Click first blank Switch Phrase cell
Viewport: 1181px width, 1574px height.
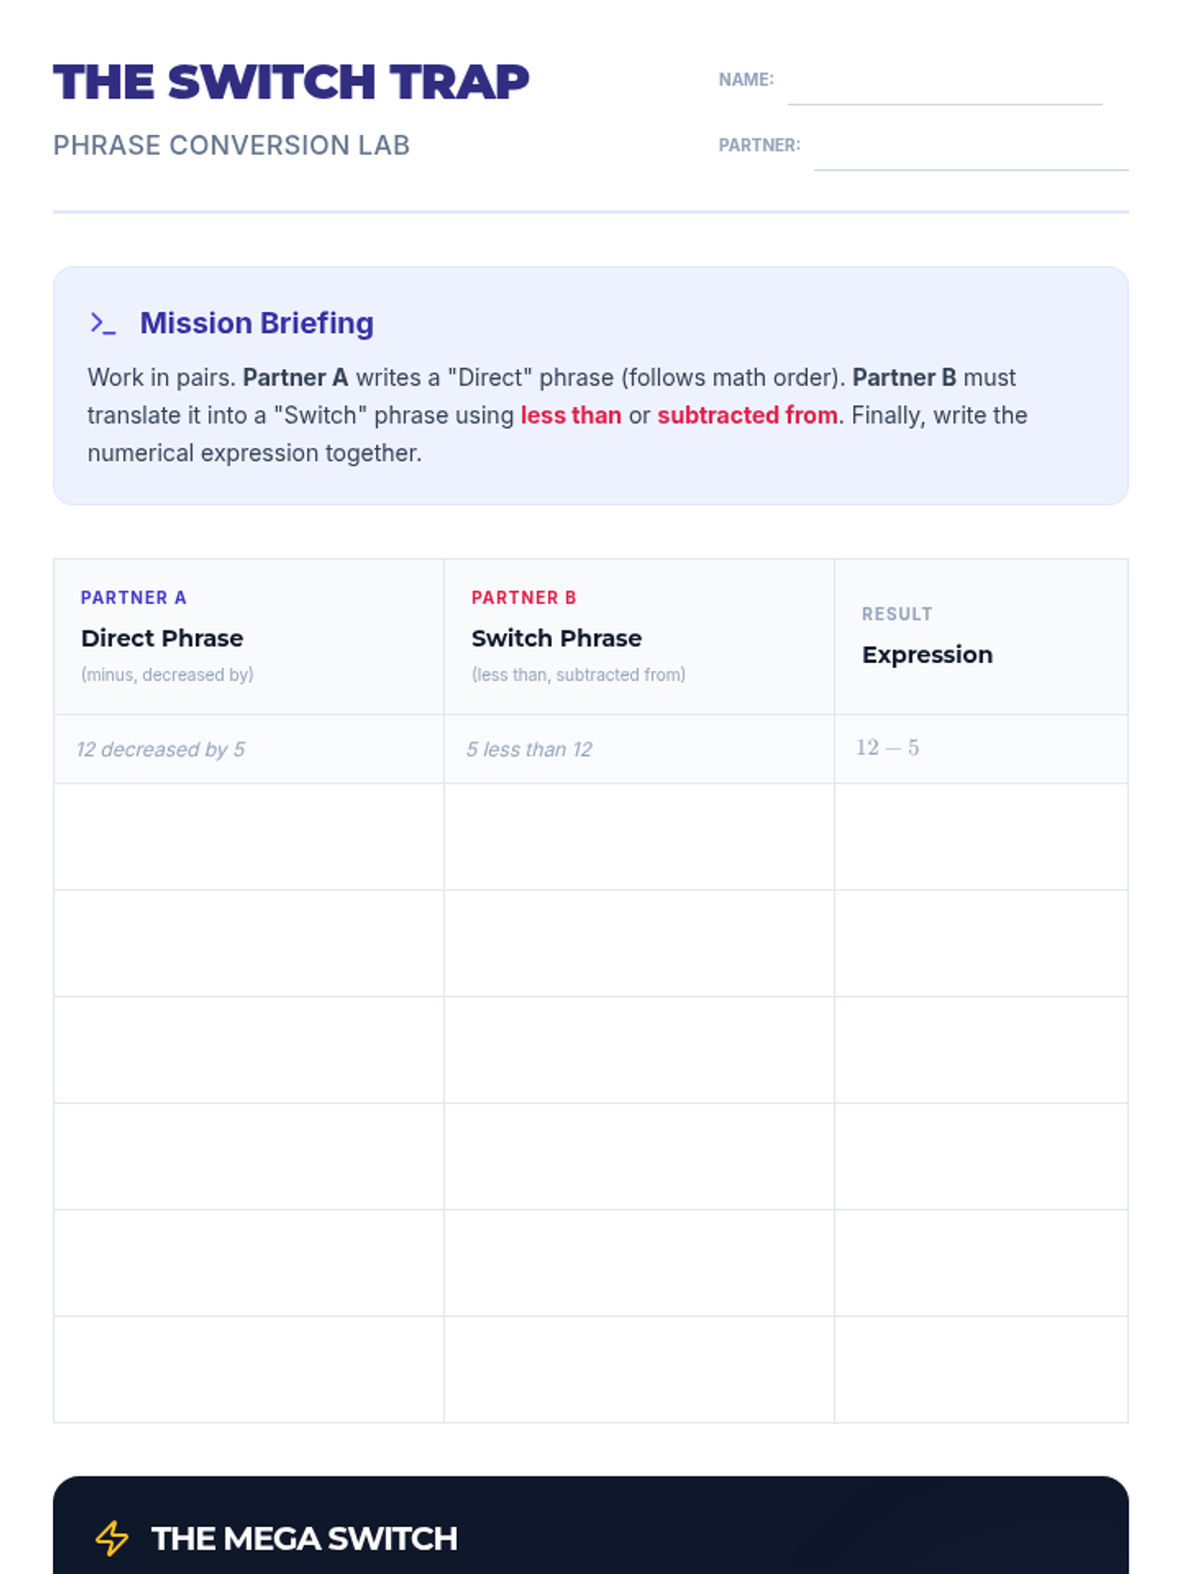coord(639,837)
